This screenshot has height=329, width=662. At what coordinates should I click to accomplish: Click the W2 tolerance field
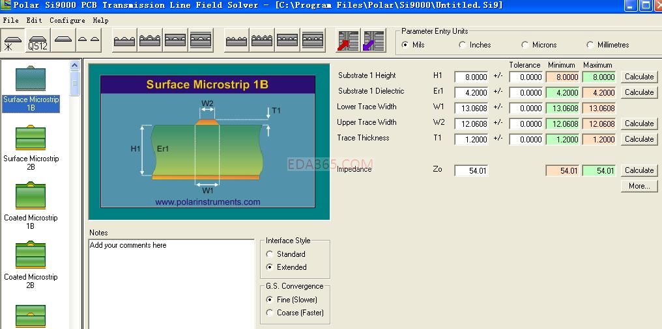coord(526,124)
